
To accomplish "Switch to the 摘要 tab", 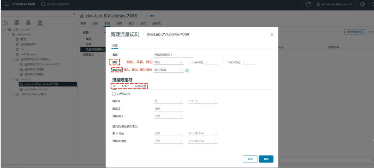I will pyautogui.click(x=83, y=23).
